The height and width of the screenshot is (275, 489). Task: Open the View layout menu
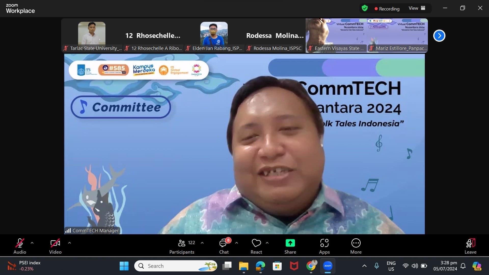[417, 8]
